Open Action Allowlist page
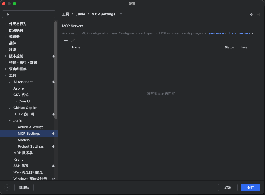Screen dimensions: 265x195 coord(30,127)
